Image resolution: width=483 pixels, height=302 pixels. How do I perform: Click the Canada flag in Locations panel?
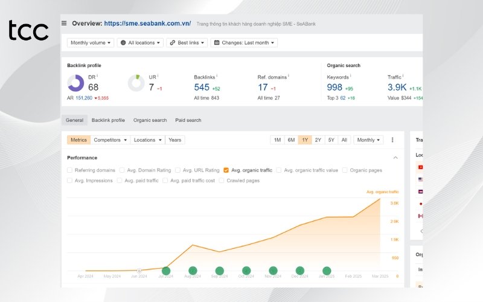click(420, 216)
